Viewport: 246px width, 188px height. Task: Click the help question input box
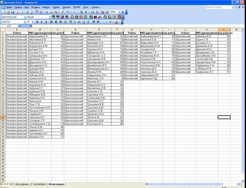click(x=219, y=7)
